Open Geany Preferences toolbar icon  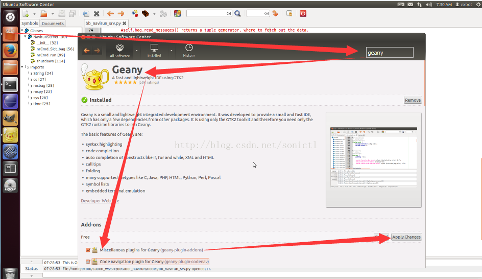290,13
